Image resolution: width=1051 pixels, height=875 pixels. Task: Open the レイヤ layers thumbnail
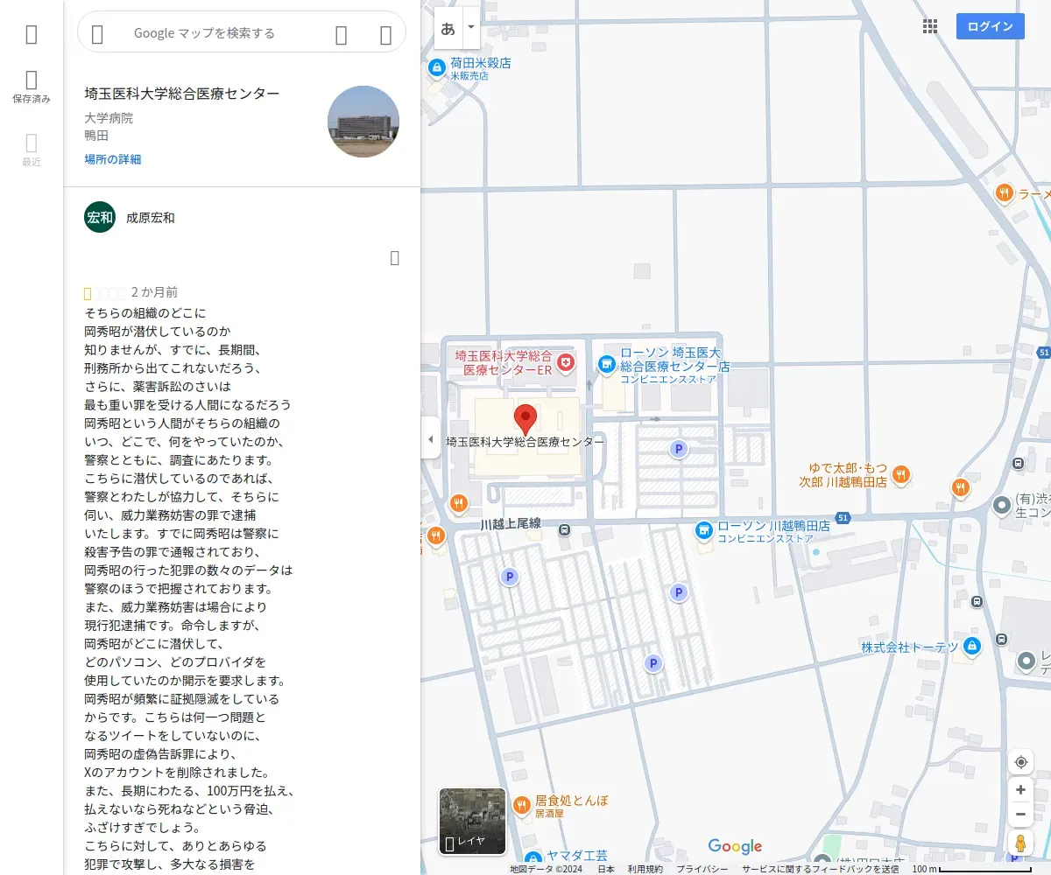point(472,821)
